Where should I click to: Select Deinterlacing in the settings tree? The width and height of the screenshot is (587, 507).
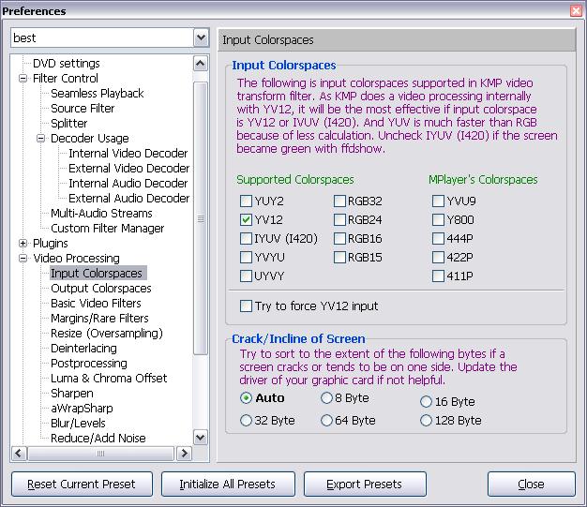[x=83, y=349]
